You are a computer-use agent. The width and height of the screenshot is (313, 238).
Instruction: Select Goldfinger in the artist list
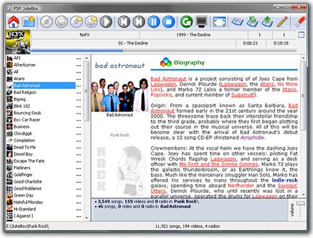click(x=23, y=175)
